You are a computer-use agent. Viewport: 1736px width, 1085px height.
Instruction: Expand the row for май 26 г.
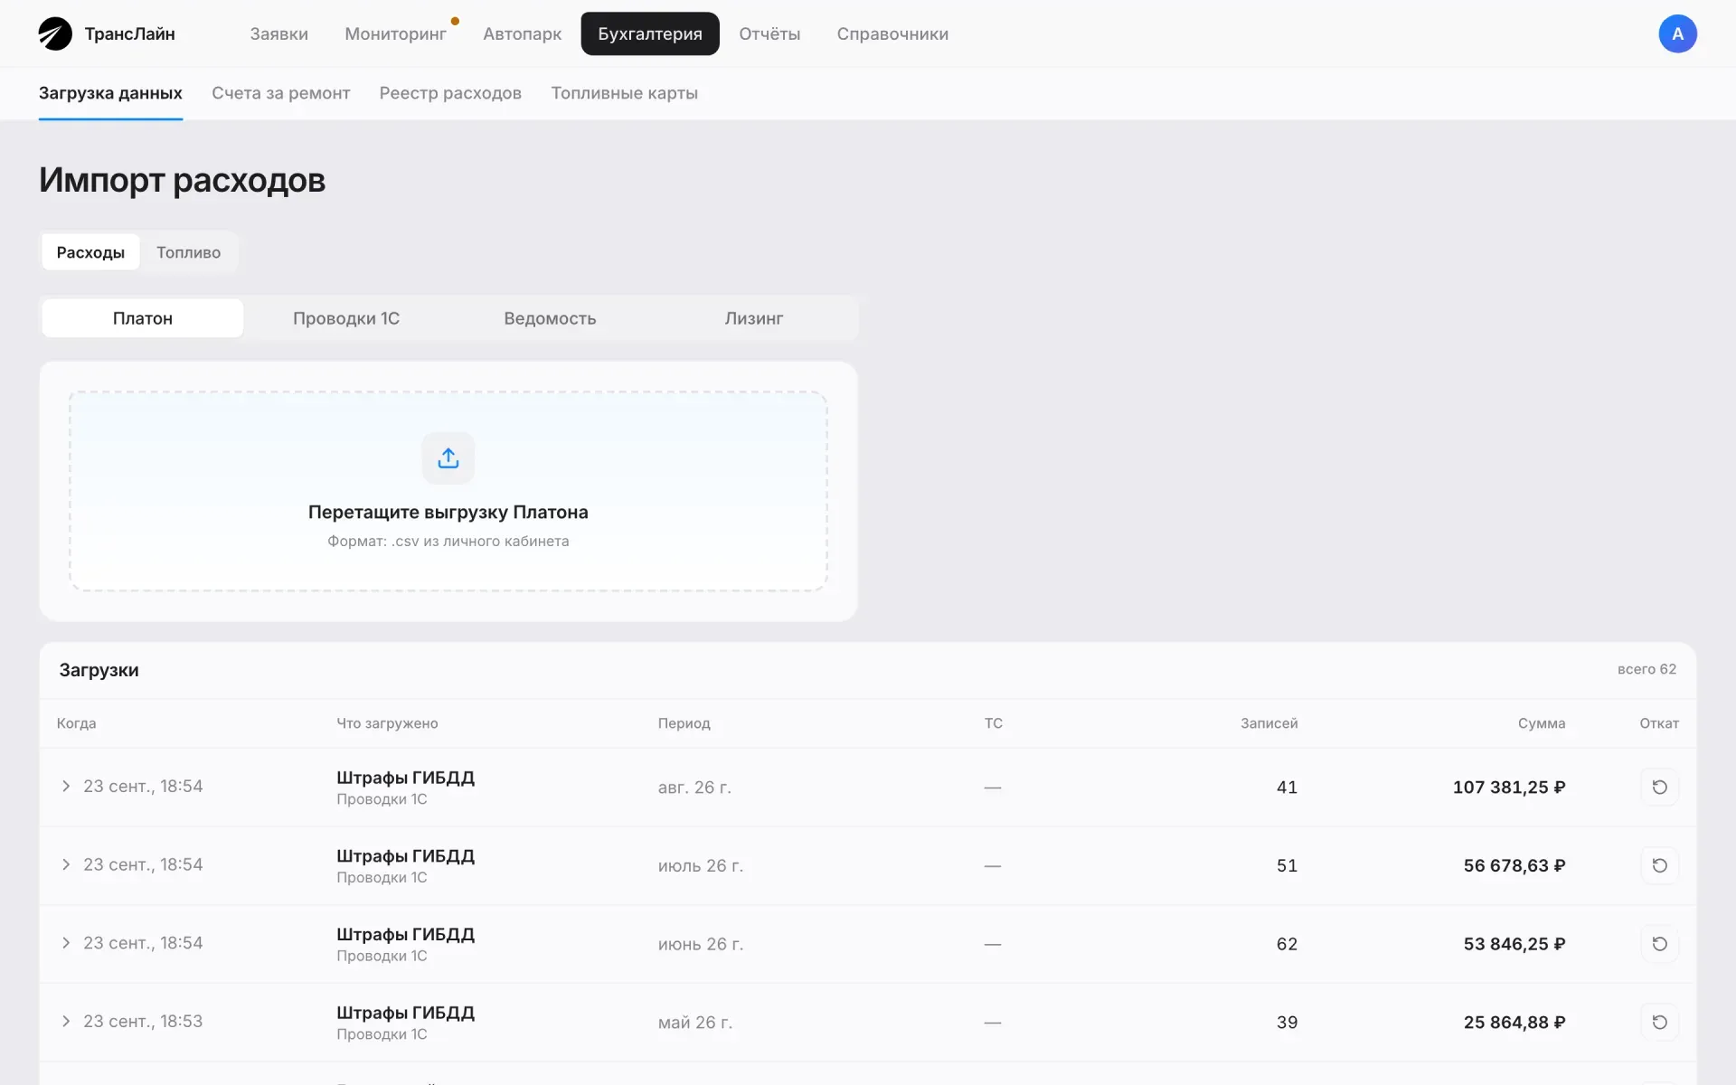66,1021
